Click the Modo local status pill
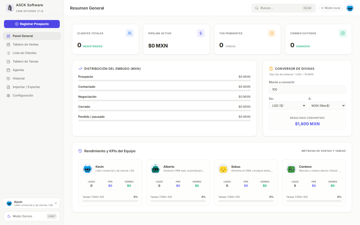The width and height of the screenshot is (360, 225). (x=331, y=8)
